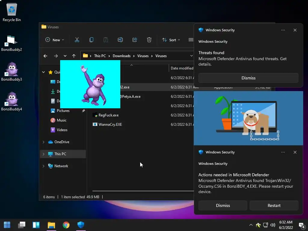Open File Explorer from the taskbar

(x=51, y=225)
